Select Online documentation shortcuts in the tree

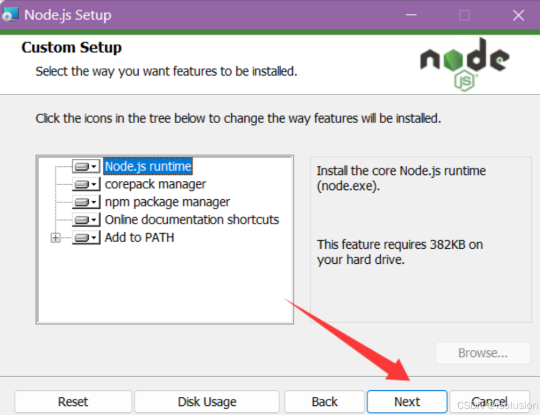(x=192, y=220)
